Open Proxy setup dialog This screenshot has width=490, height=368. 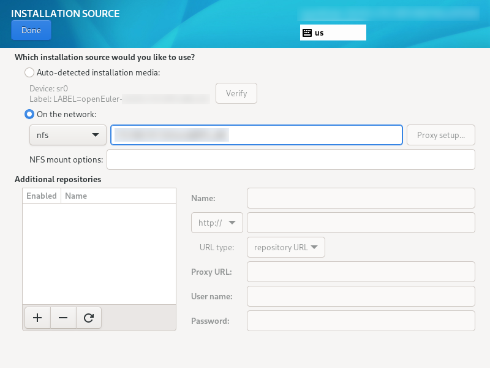pyautogui.click(x=441, y=135)
